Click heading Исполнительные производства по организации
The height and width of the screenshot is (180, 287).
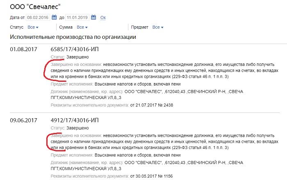pyautogui.click(x=73, y=37)
